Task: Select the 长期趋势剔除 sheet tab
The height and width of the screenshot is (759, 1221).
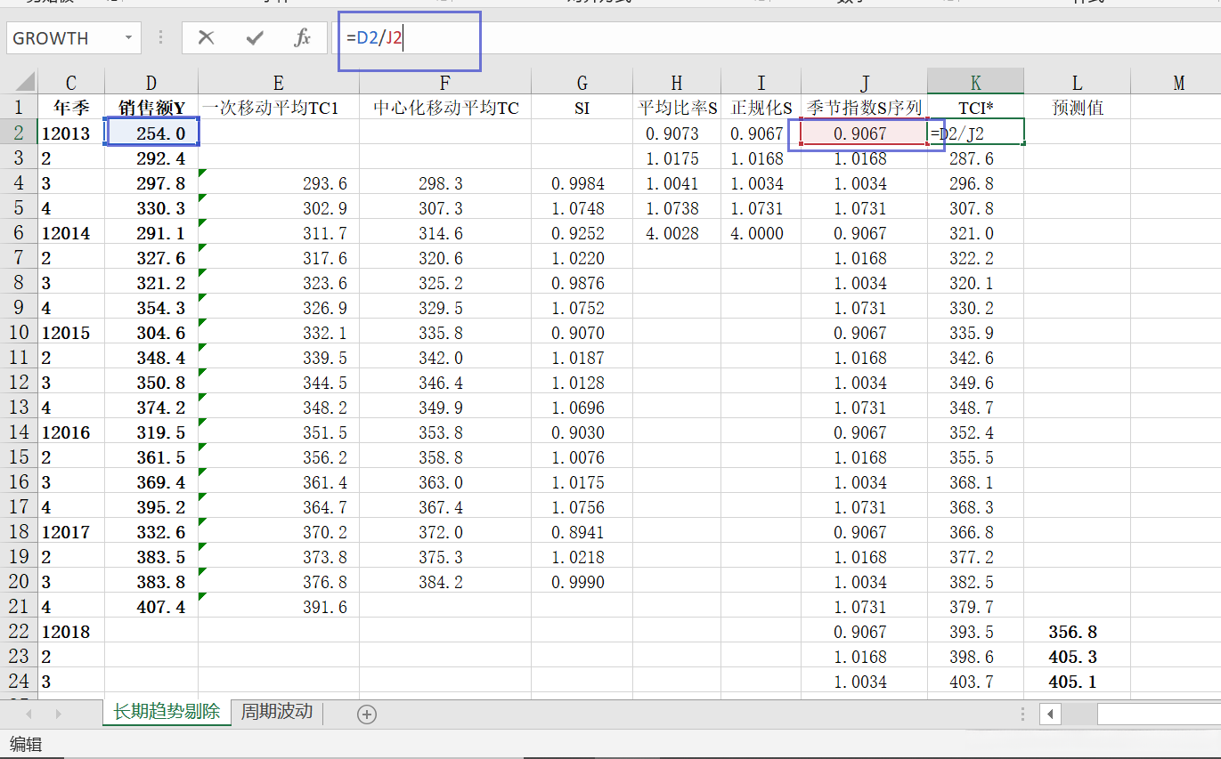Action: pos(167,712)
